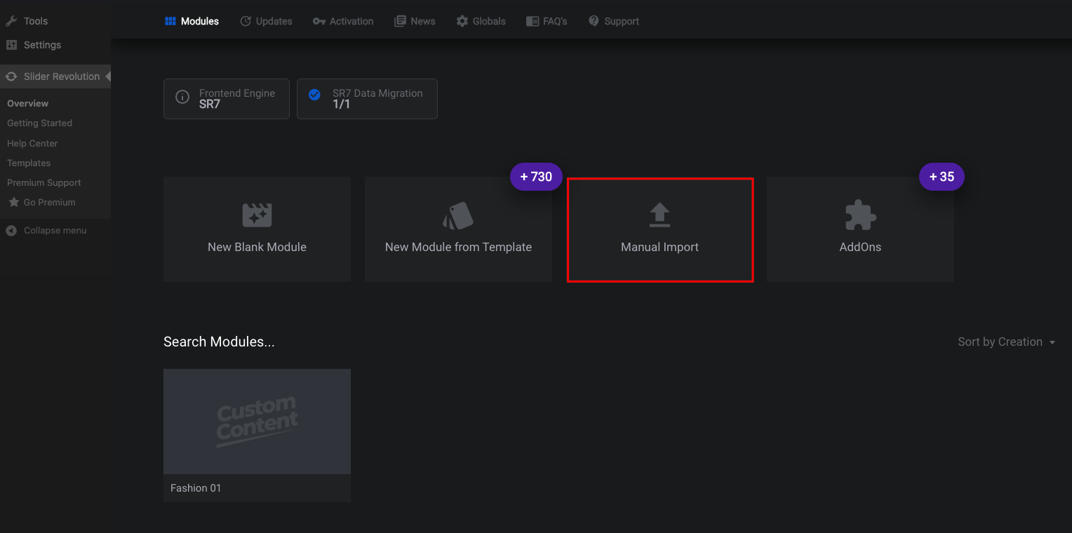Click the blue grid icon beside Modules
Screen dimensions: 1072x533
point(170,21)
